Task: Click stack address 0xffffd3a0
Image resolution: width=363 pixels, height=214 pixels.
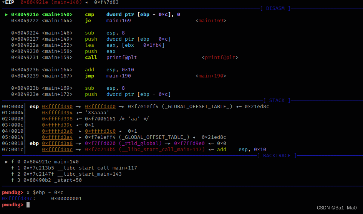Action: (x=57, y=131)
